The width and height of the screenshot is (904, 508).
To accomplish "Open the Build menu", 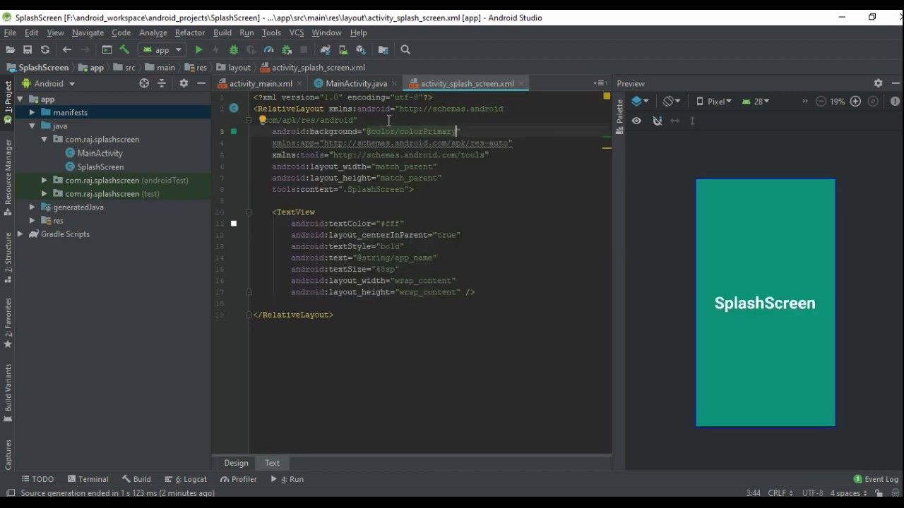I will 222,32.
